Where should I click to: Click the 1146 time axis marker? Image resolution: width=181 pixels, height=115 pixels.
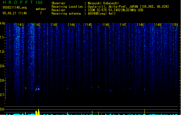click(106, 25)
